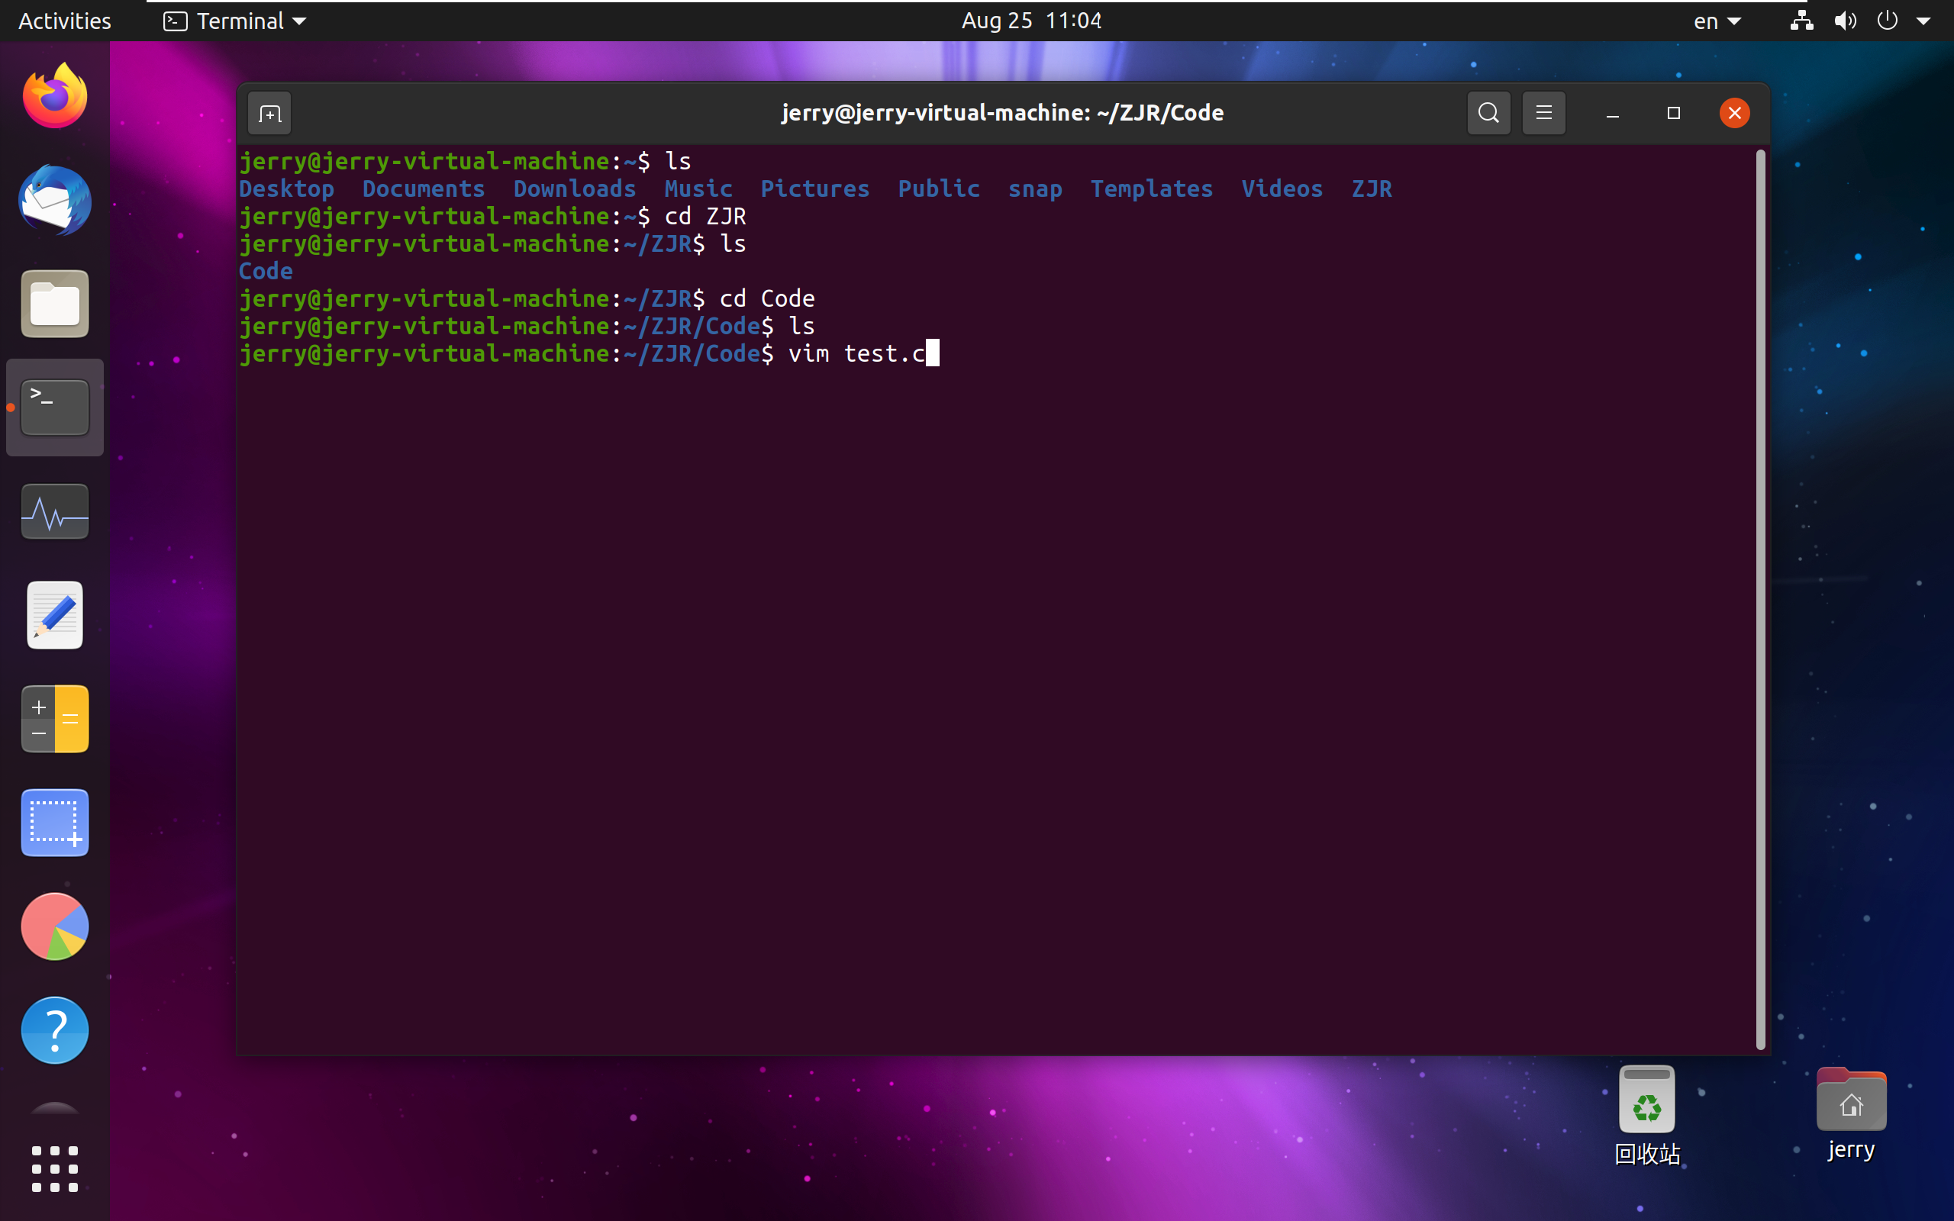Screen dimensions: 1954x1221
Task: Click the terminal search icon
Action: [x=1488, y=113]
